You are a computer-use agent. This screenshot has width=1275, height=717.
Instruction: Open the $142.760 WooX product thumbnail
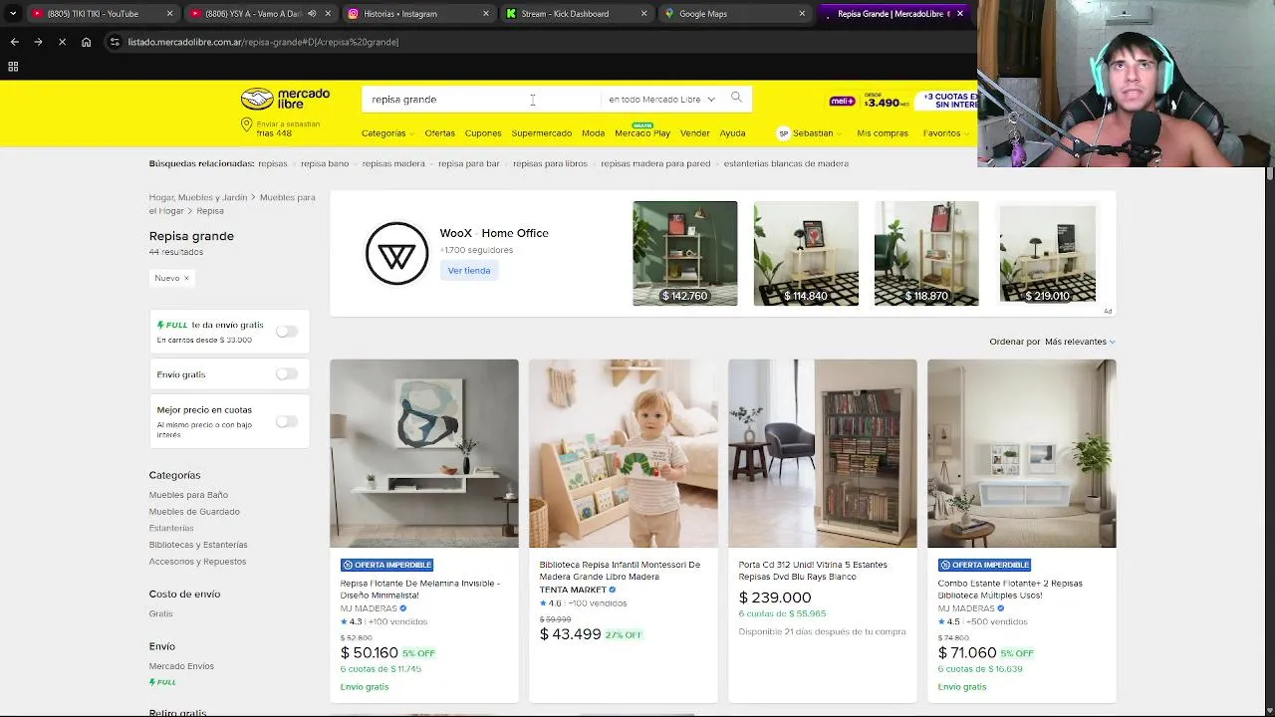coord(685,253)
